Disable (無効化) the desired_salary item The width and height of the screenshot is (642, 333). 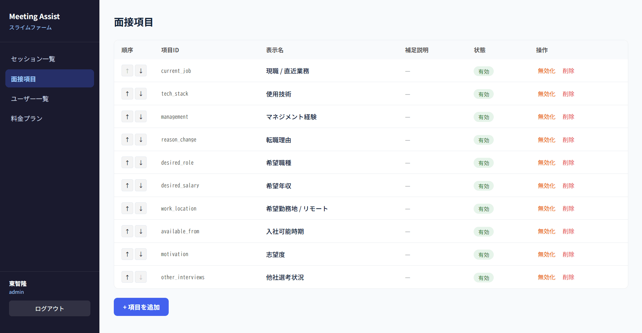click(546, 186)
